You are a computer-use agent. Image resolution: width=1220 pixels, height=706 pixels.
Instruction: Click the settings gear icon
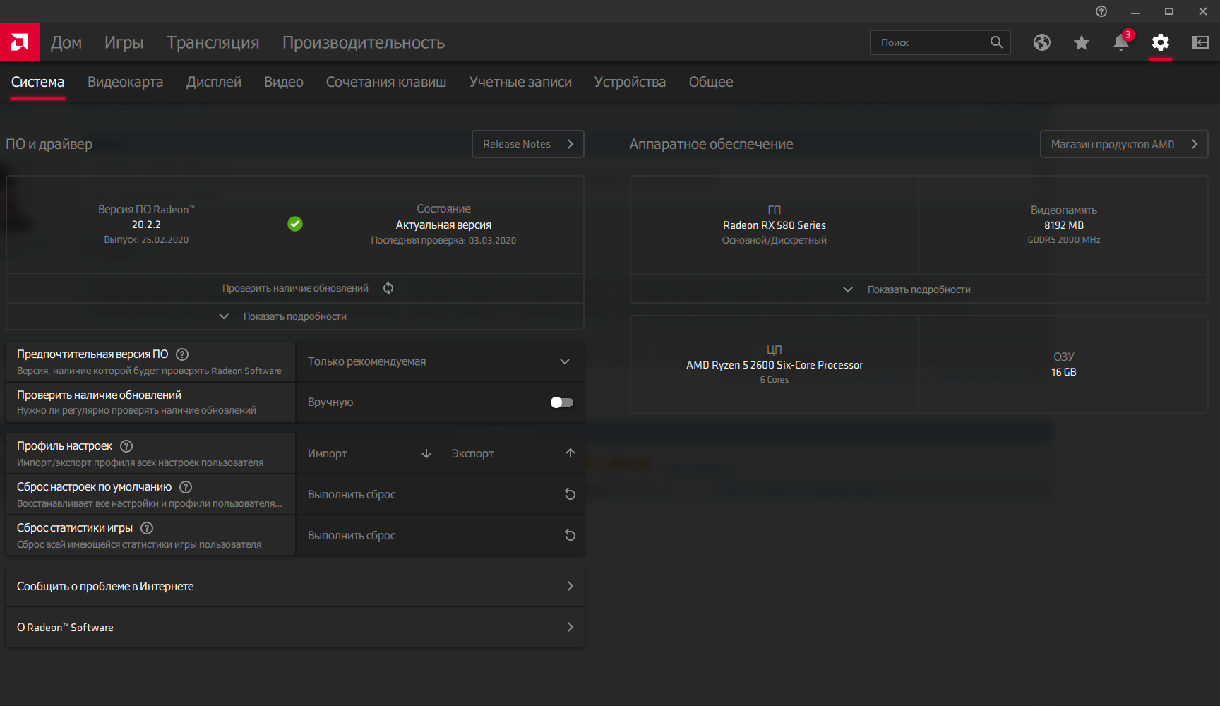1161,42
